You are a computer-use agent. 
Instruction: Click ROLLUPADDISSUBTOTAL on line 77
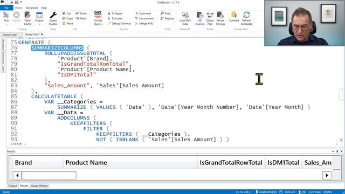coord(75,53)
